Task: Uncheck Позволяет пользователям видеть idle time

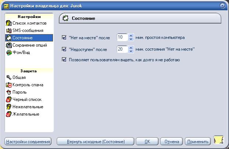Action: (64, 59)
